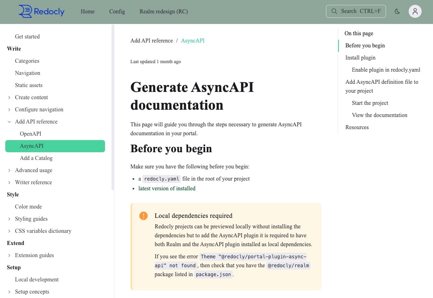Image resolution: width=433 pixels, height=298 pixels.
Task: Collapse the Add API reference chevron
Action: tap(9, 121)
